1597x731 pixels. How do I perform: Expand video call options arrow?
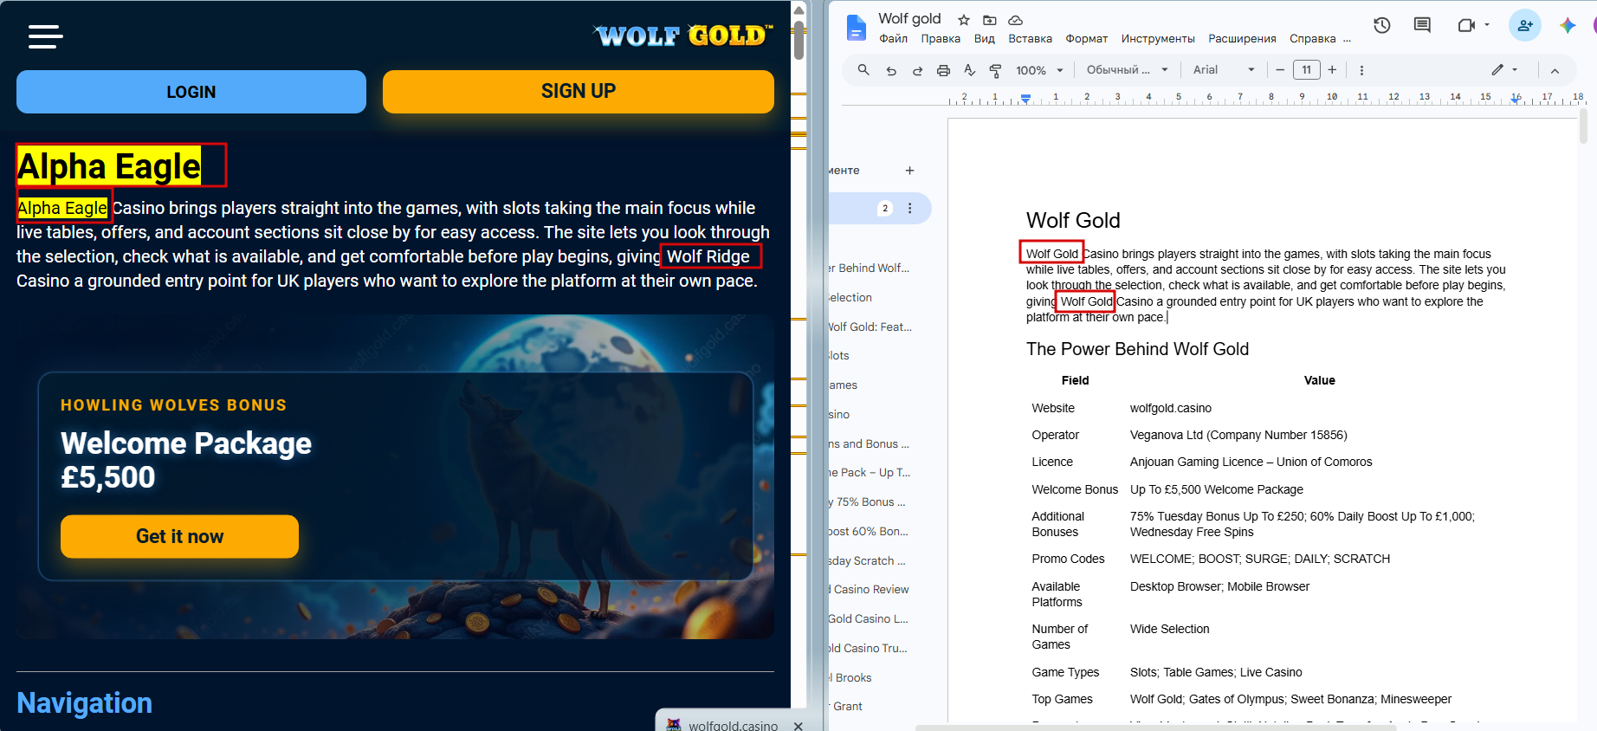[1487, 25]
